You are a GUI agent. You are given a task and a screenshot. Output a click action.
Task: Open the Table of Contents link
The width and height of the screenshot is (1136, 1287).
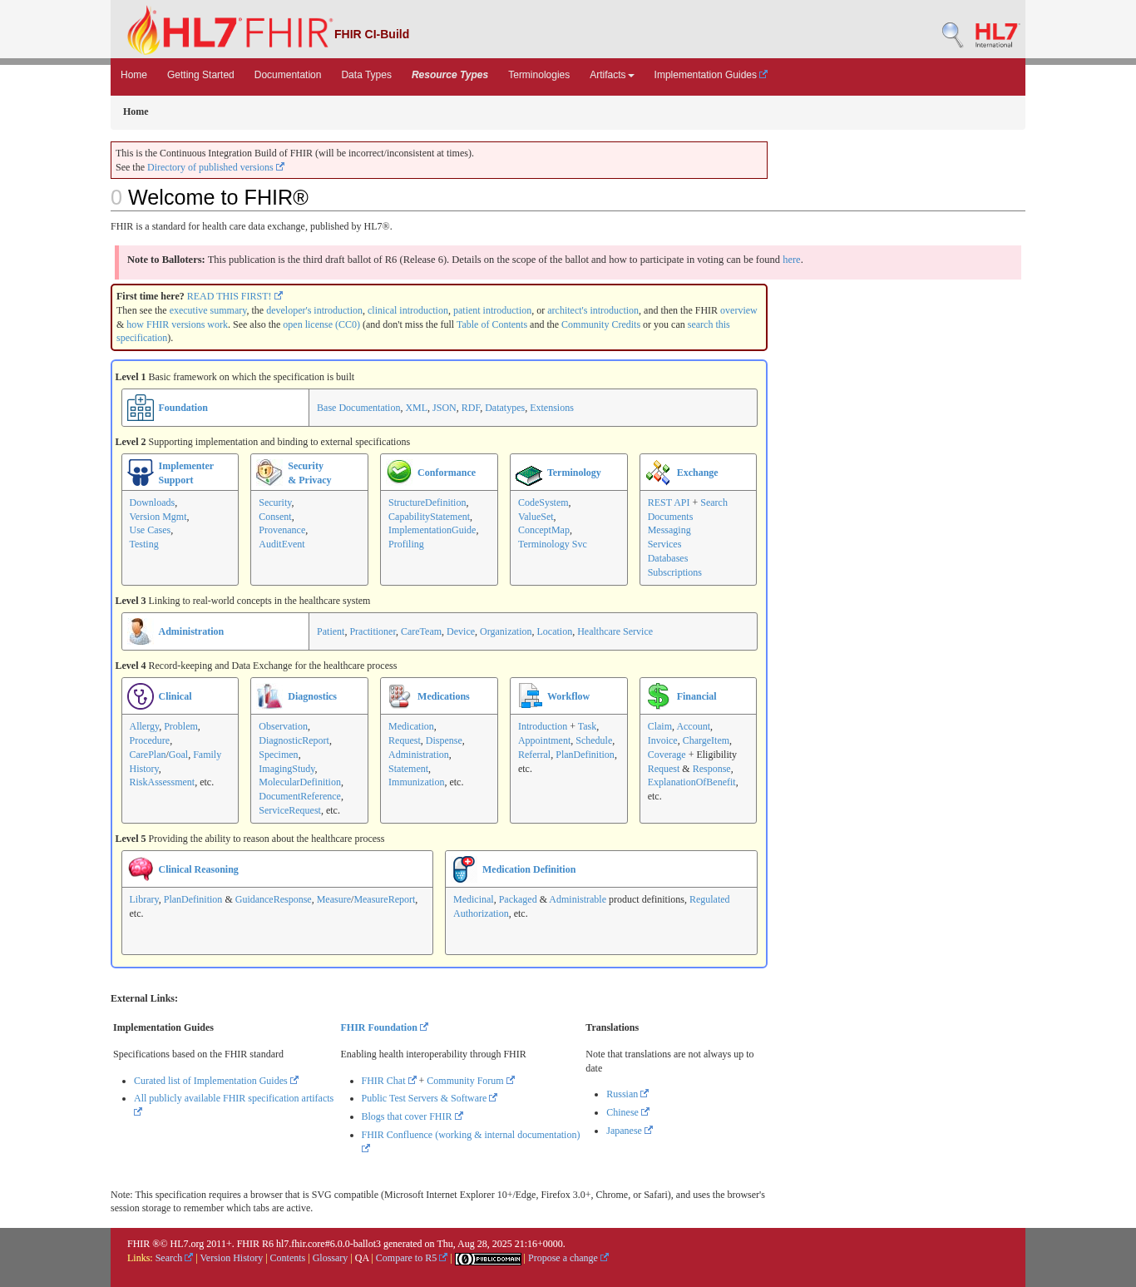[491, 324]
